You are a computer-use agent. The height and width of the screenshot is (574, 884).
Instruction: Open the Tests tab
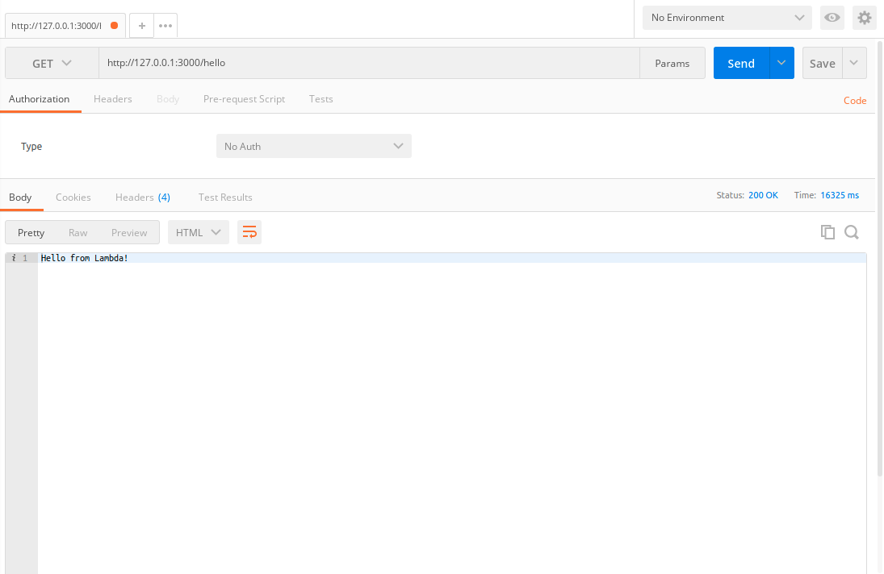tap(321, 99)
